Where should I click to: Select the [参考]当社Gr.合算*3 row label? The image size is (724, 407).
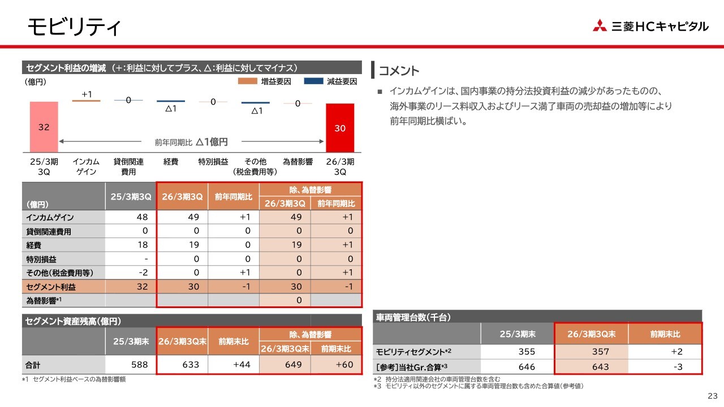click(x=412, y=367)
